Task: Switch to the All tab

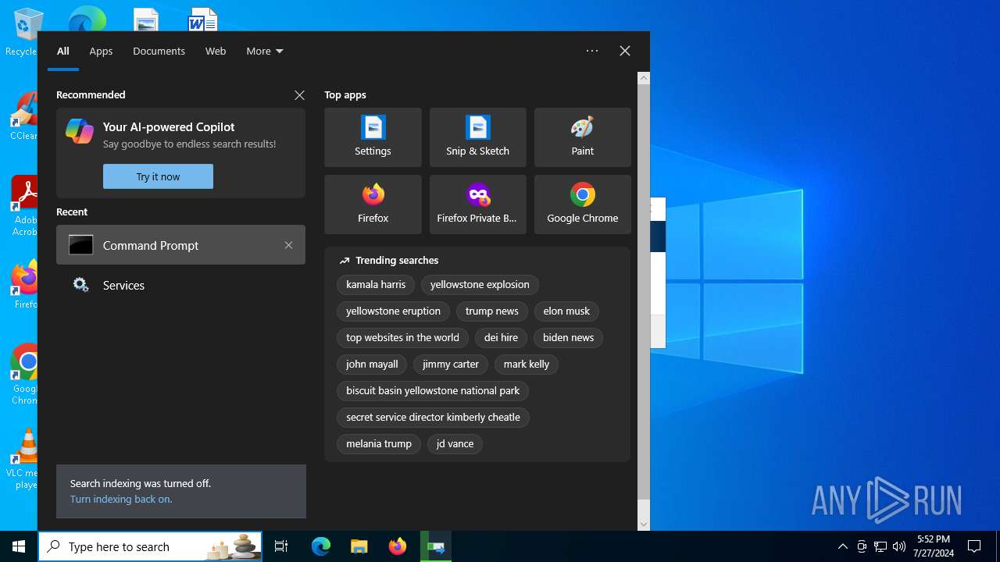Action: click(x=63, y=51)
